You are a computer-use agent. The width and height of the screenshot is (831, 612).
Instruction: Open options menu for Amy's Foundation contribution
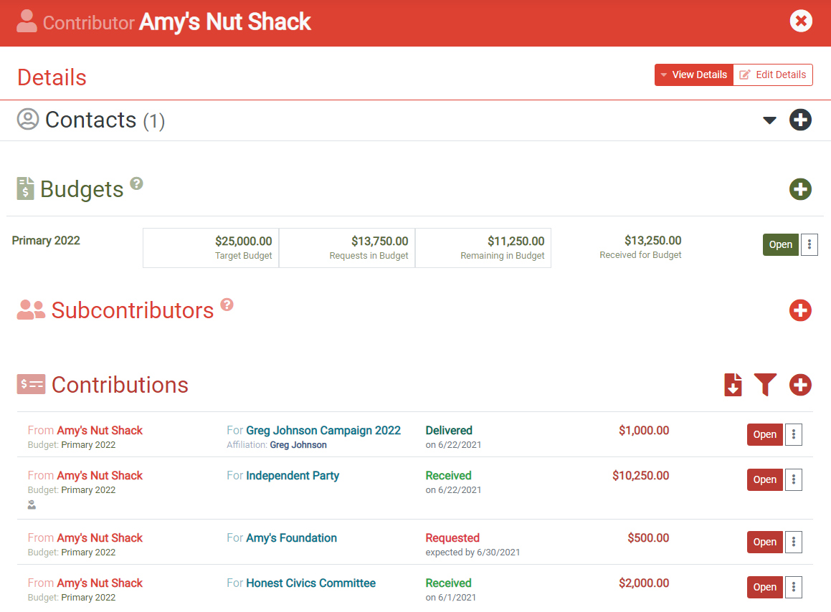coord(794,542)
